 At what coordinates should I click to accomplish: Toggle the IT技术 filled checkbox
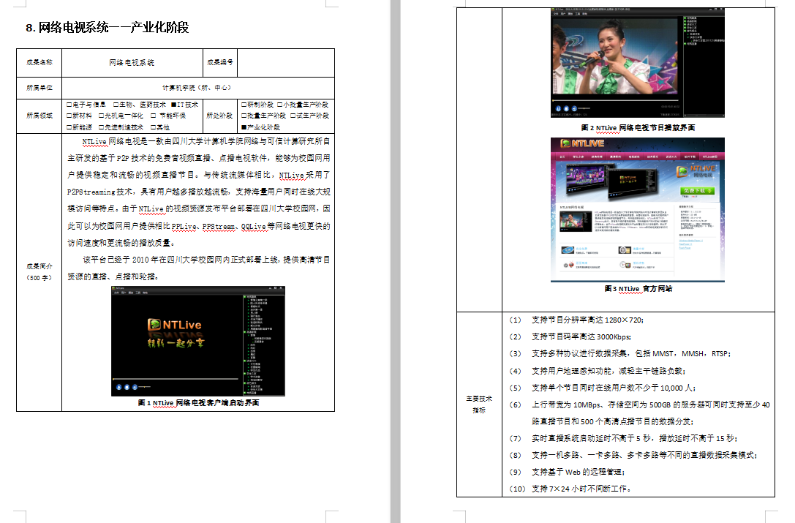click(x=173, y=105)
